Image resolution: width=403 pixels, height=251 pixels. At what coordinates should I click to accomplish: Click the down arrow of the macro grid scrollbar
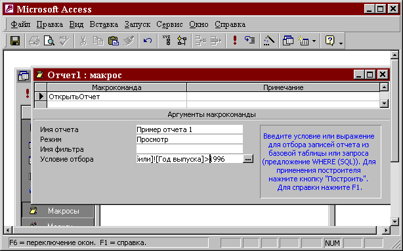(384, 103)
